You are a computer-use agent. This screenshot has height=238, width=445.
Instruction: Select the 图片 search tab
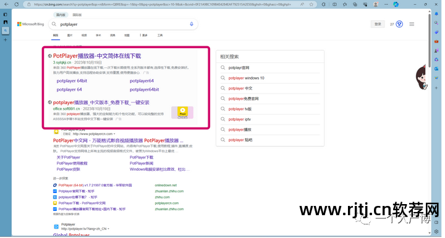tap(70, 35)
